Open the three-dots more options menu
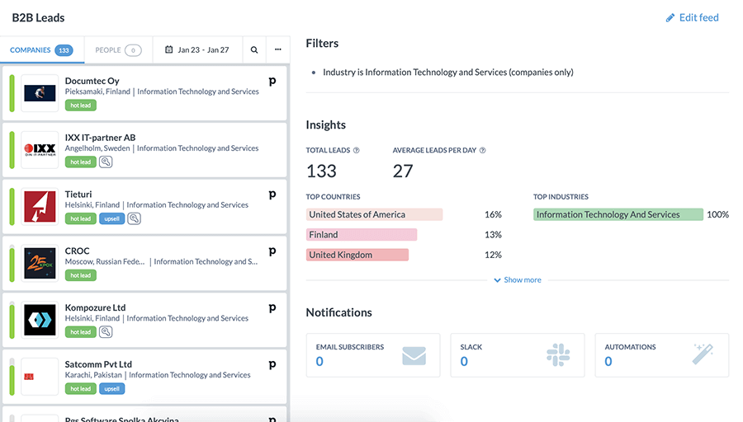Viewport: 743px width, 422px height. [278, 50]
